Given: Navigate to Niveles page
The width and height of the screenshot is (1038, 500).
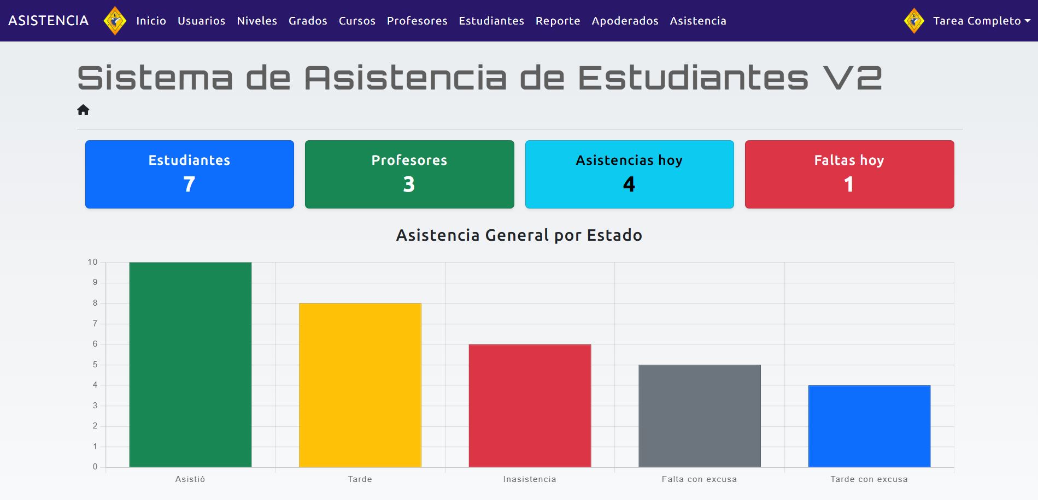Looking at the screenshot, I should 257,21.
